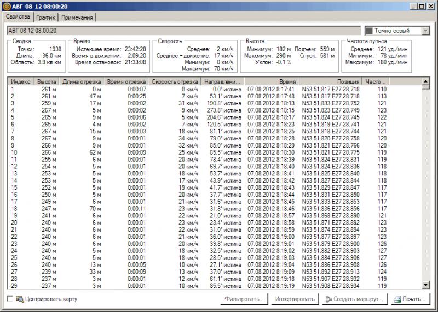Click the app icon in the title bar
Screen dimensions: 438x312
click(x=7, y=7)
